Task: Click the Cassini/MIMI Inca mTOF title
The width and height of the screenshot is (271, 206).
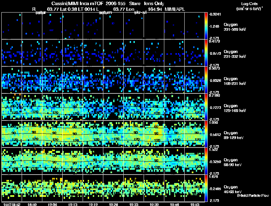Action: [77, 3]
